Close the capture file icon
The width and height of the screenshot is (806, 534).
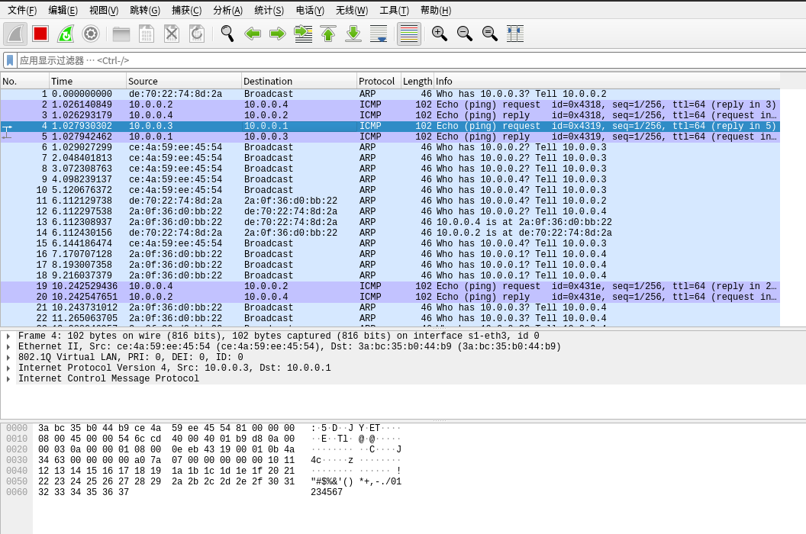(x=172, y=34)
